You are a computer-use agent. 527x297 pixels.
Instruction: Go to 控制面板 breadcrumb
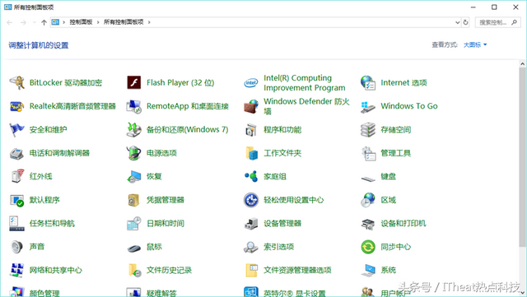(x=81, y=22)
